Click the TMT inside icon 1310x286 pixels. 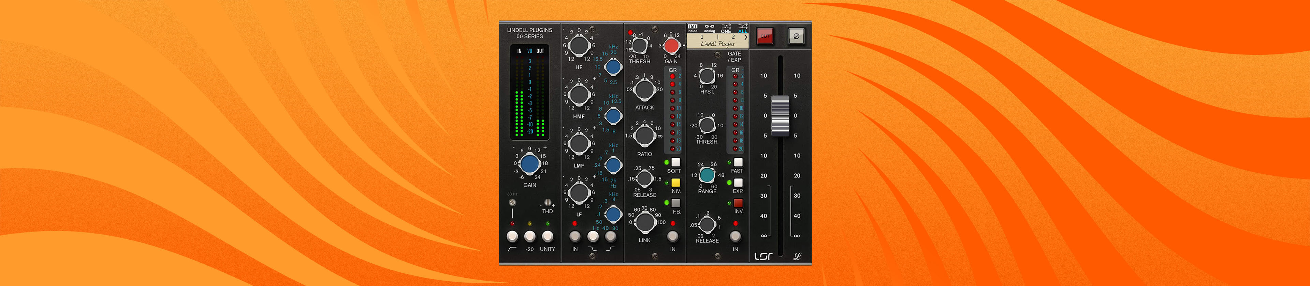[x=693, y=28]
